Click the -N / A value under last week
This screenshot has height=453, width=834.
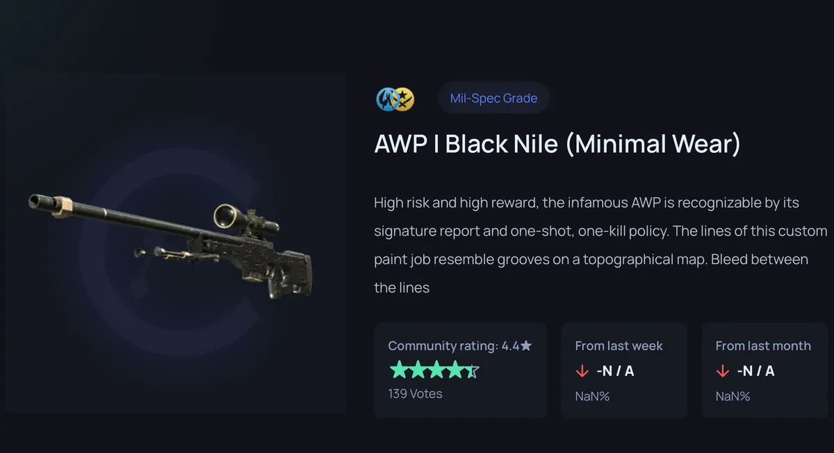615,371
